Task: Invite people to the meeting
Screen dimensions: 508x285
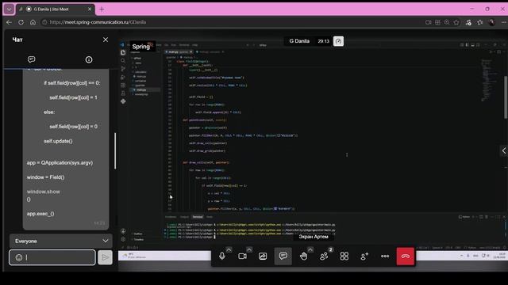Action: (x=364, y=256)
